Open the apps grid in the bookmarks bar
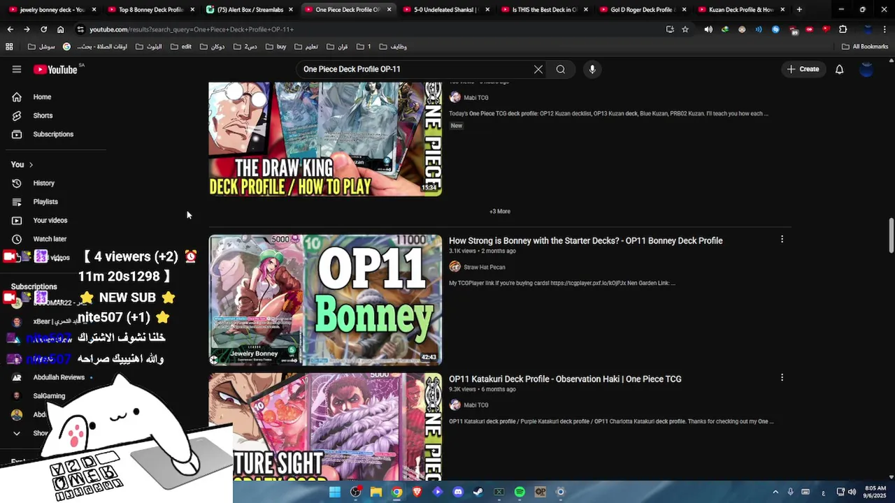895x503 pixels. click(x=9, y=47)
